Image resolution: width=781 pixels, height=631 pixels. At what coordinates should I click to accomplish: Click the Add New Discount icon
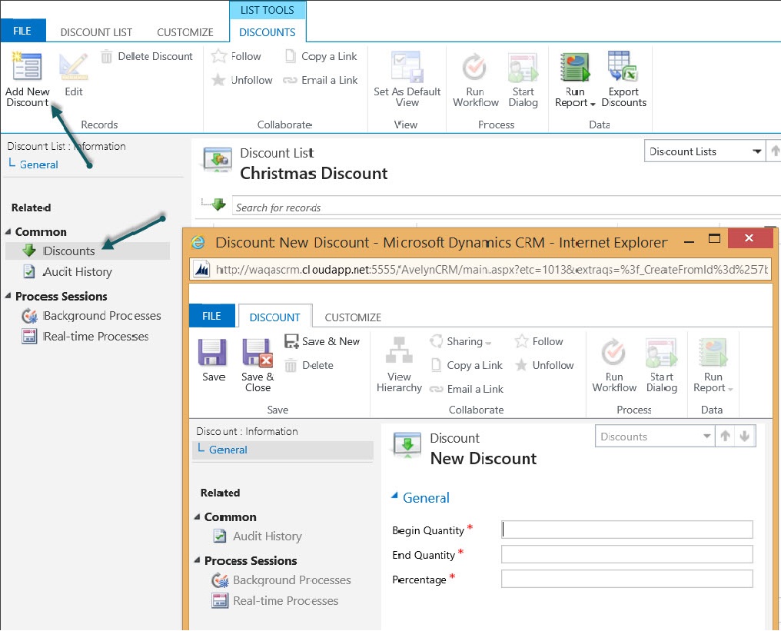tap(27, 67)
